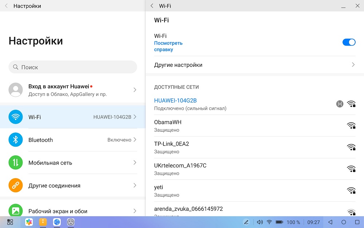This screenshot has width=364, height=228.
Task: Tap the HiLink icon beside HUAWEI-104G2B
Action: tap(340, 104)
